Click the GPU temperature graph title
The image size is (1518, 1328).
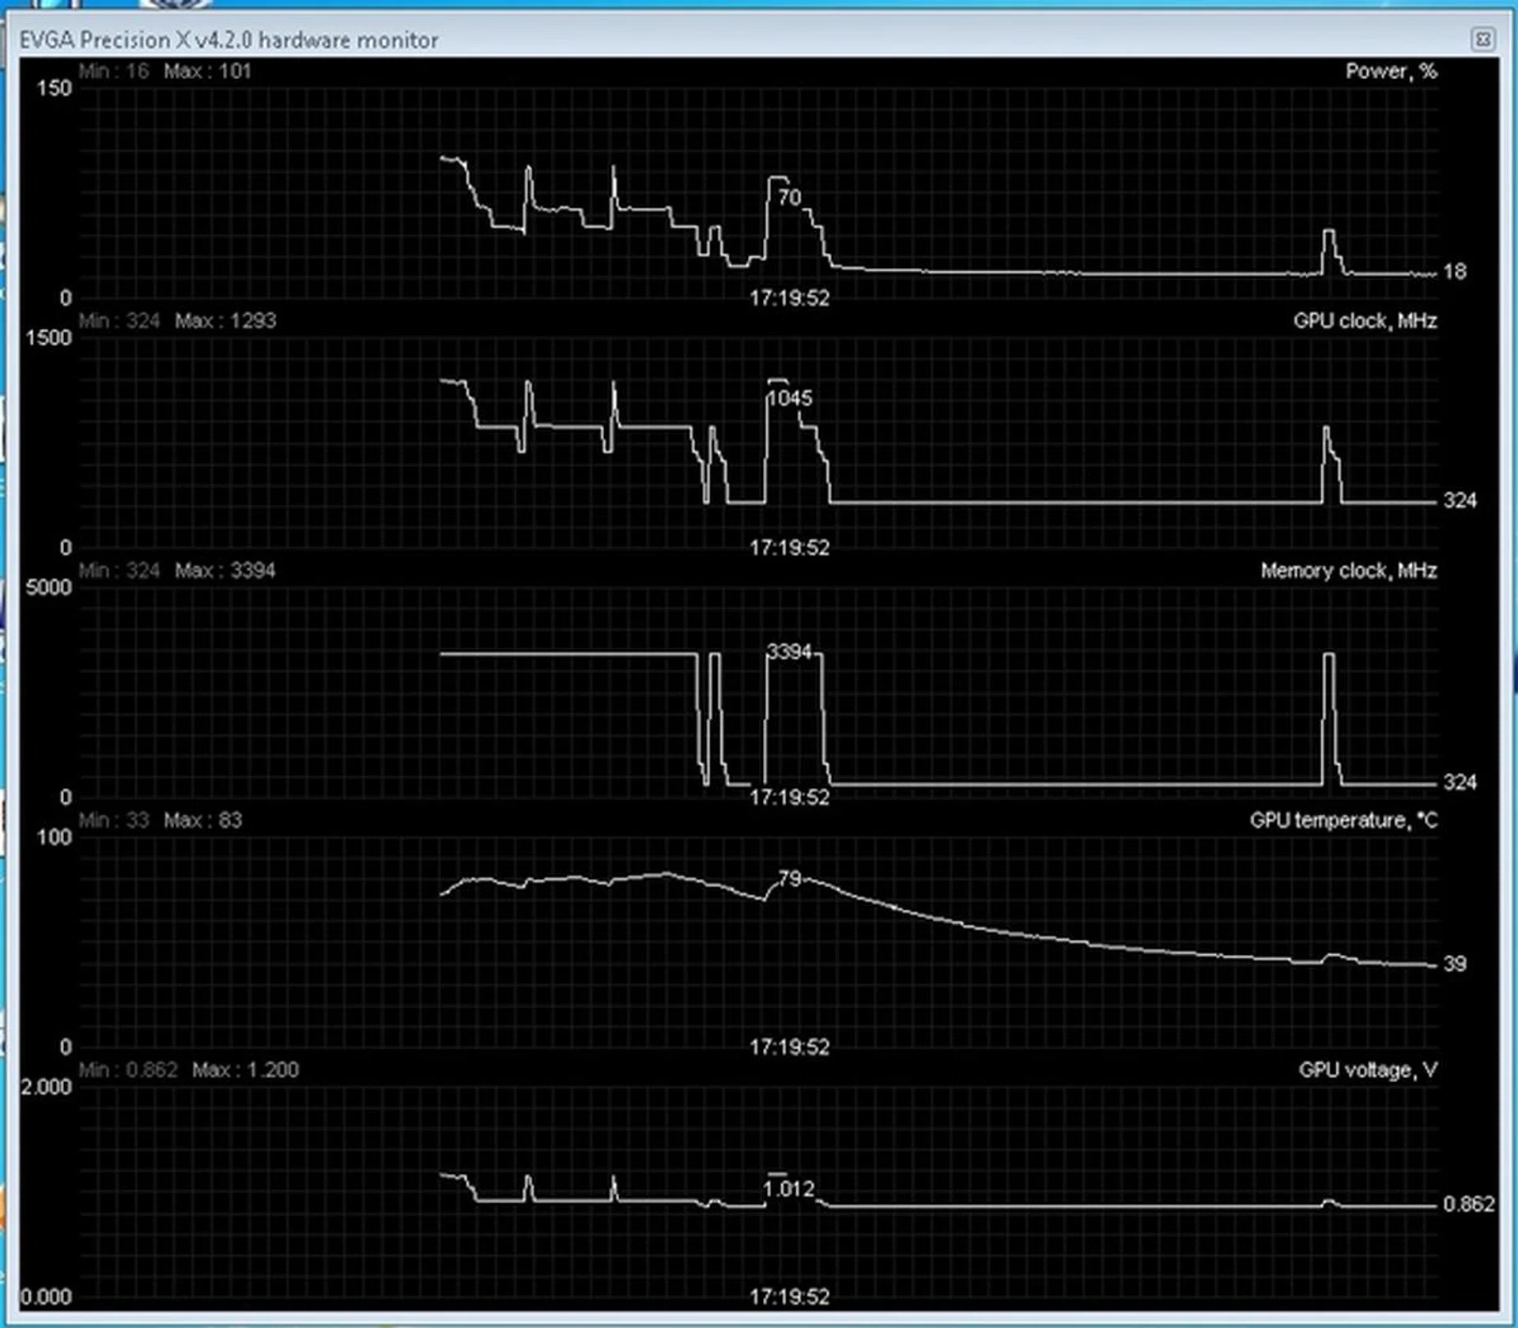1343,821
